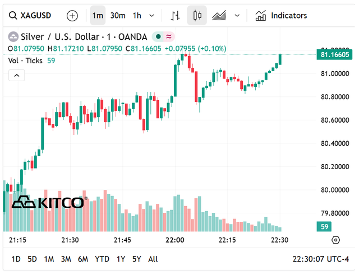
Task: Click the open value O81.07950
Action: pyautogui.click(x=26, y=49)
